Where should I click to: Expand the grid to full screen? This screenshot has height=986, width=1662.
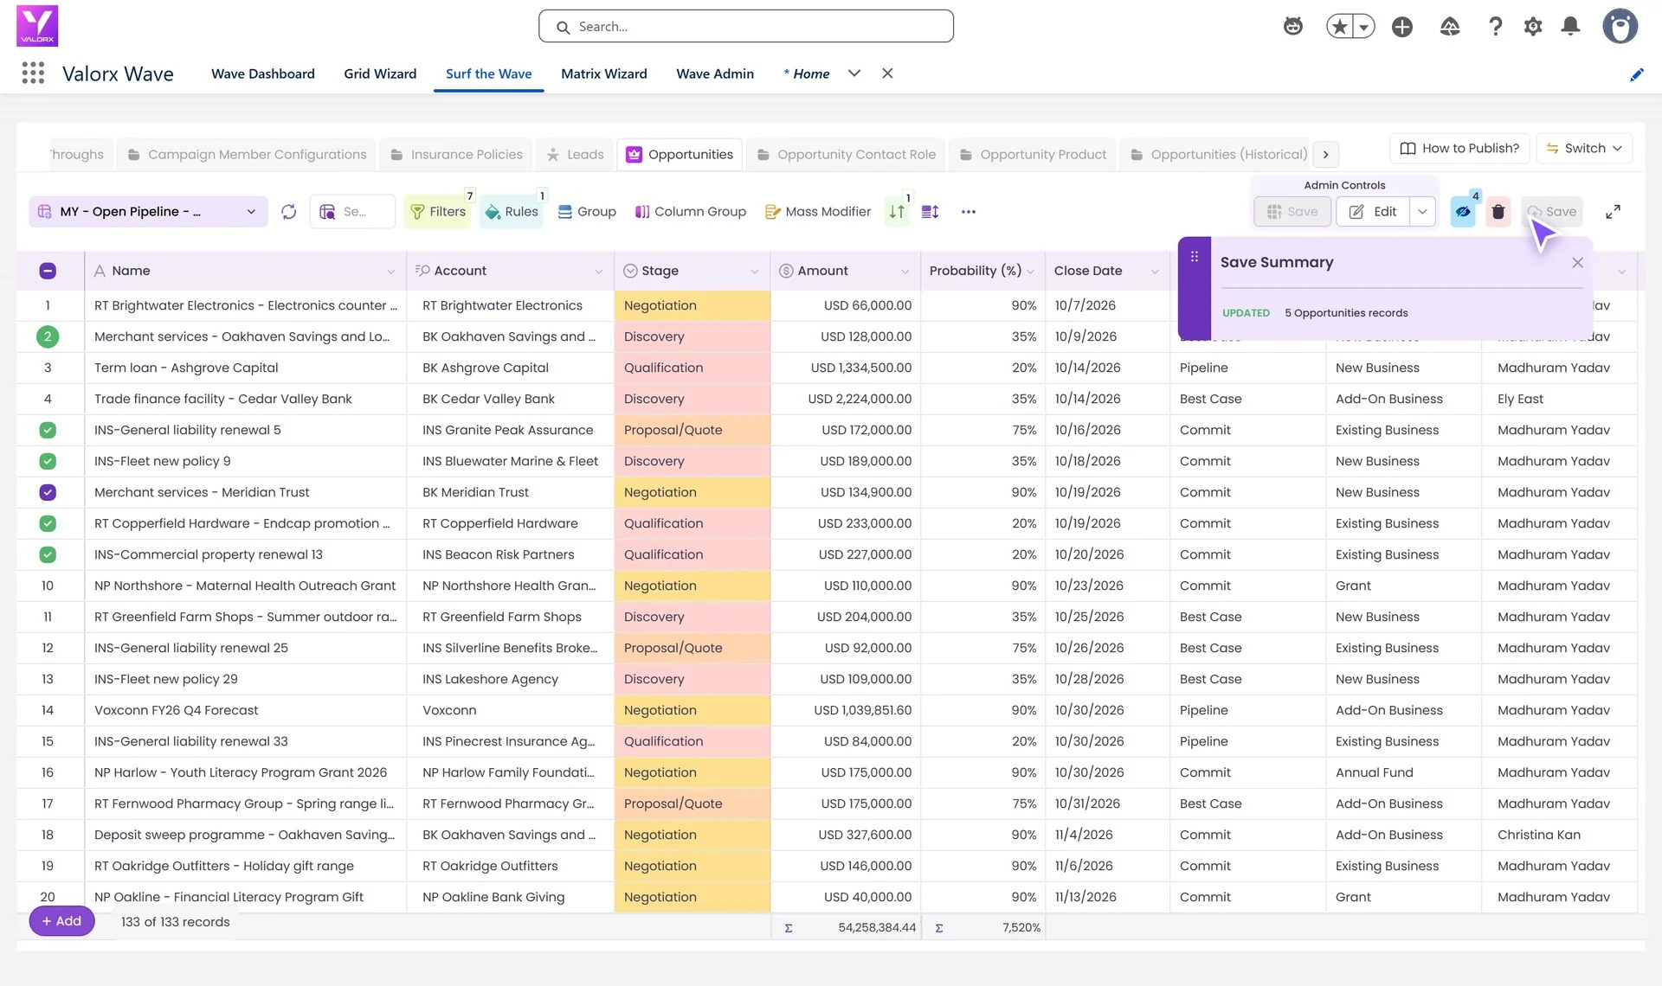[x=1614, y=212]
